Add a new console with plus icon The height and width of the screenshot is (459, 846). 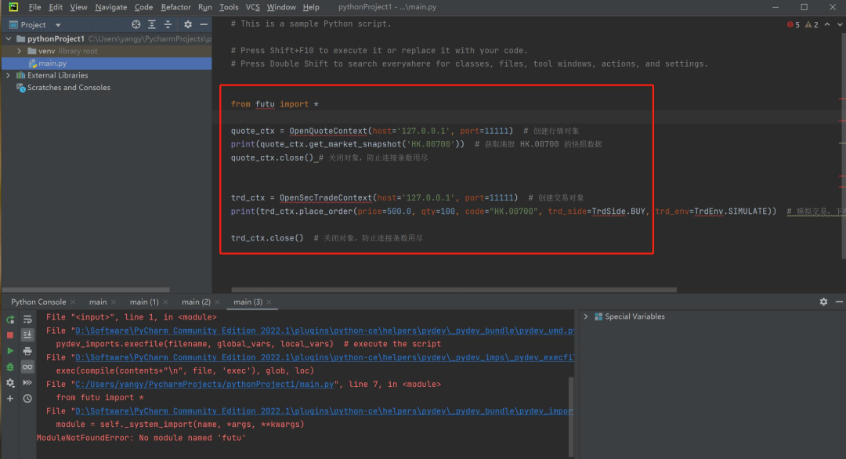10,398
